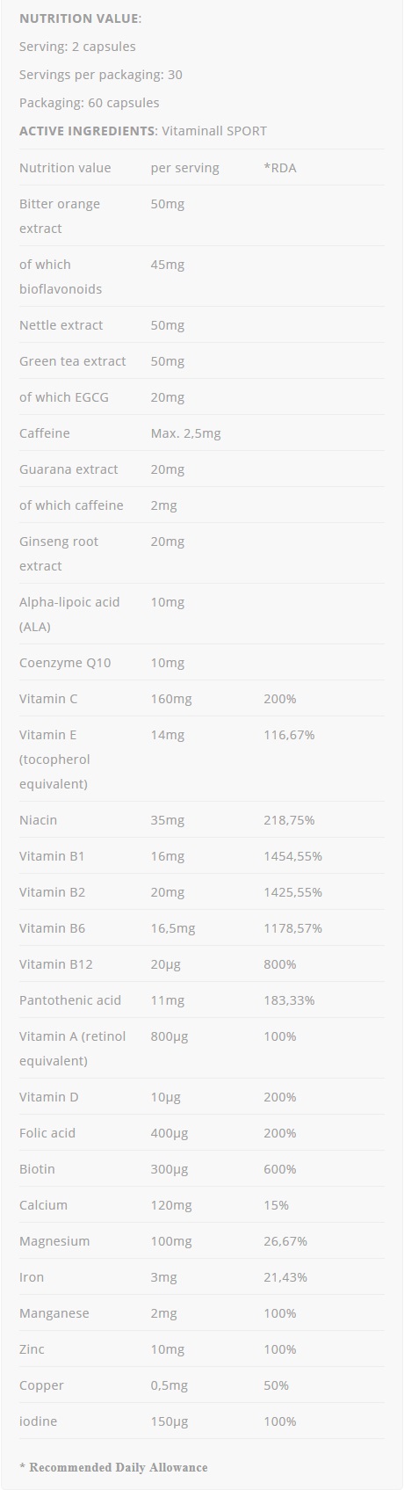Select Vitamin C 200% RDA value
Screen dimensions: 404x1490
coord(280,699)
